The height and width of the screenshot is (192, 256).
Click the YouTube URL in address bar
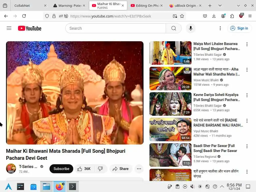click(111, 16)
